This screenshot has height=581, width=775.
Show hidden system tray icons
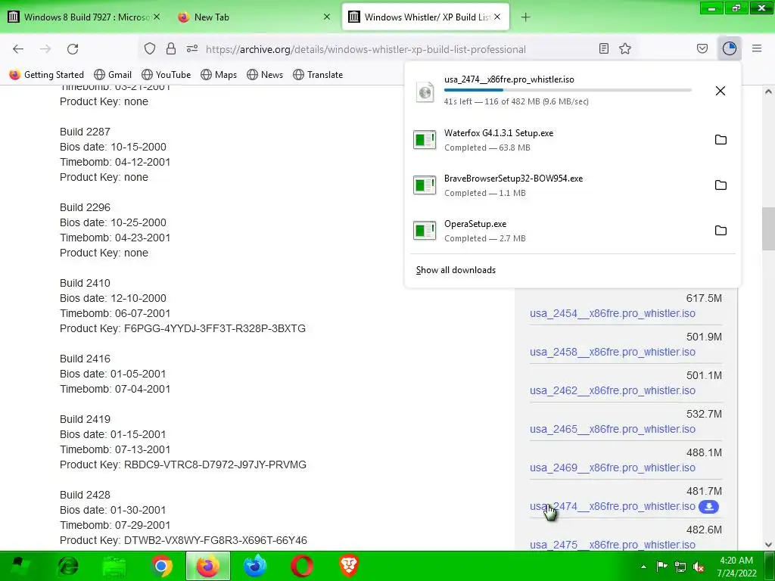(643, 567)
